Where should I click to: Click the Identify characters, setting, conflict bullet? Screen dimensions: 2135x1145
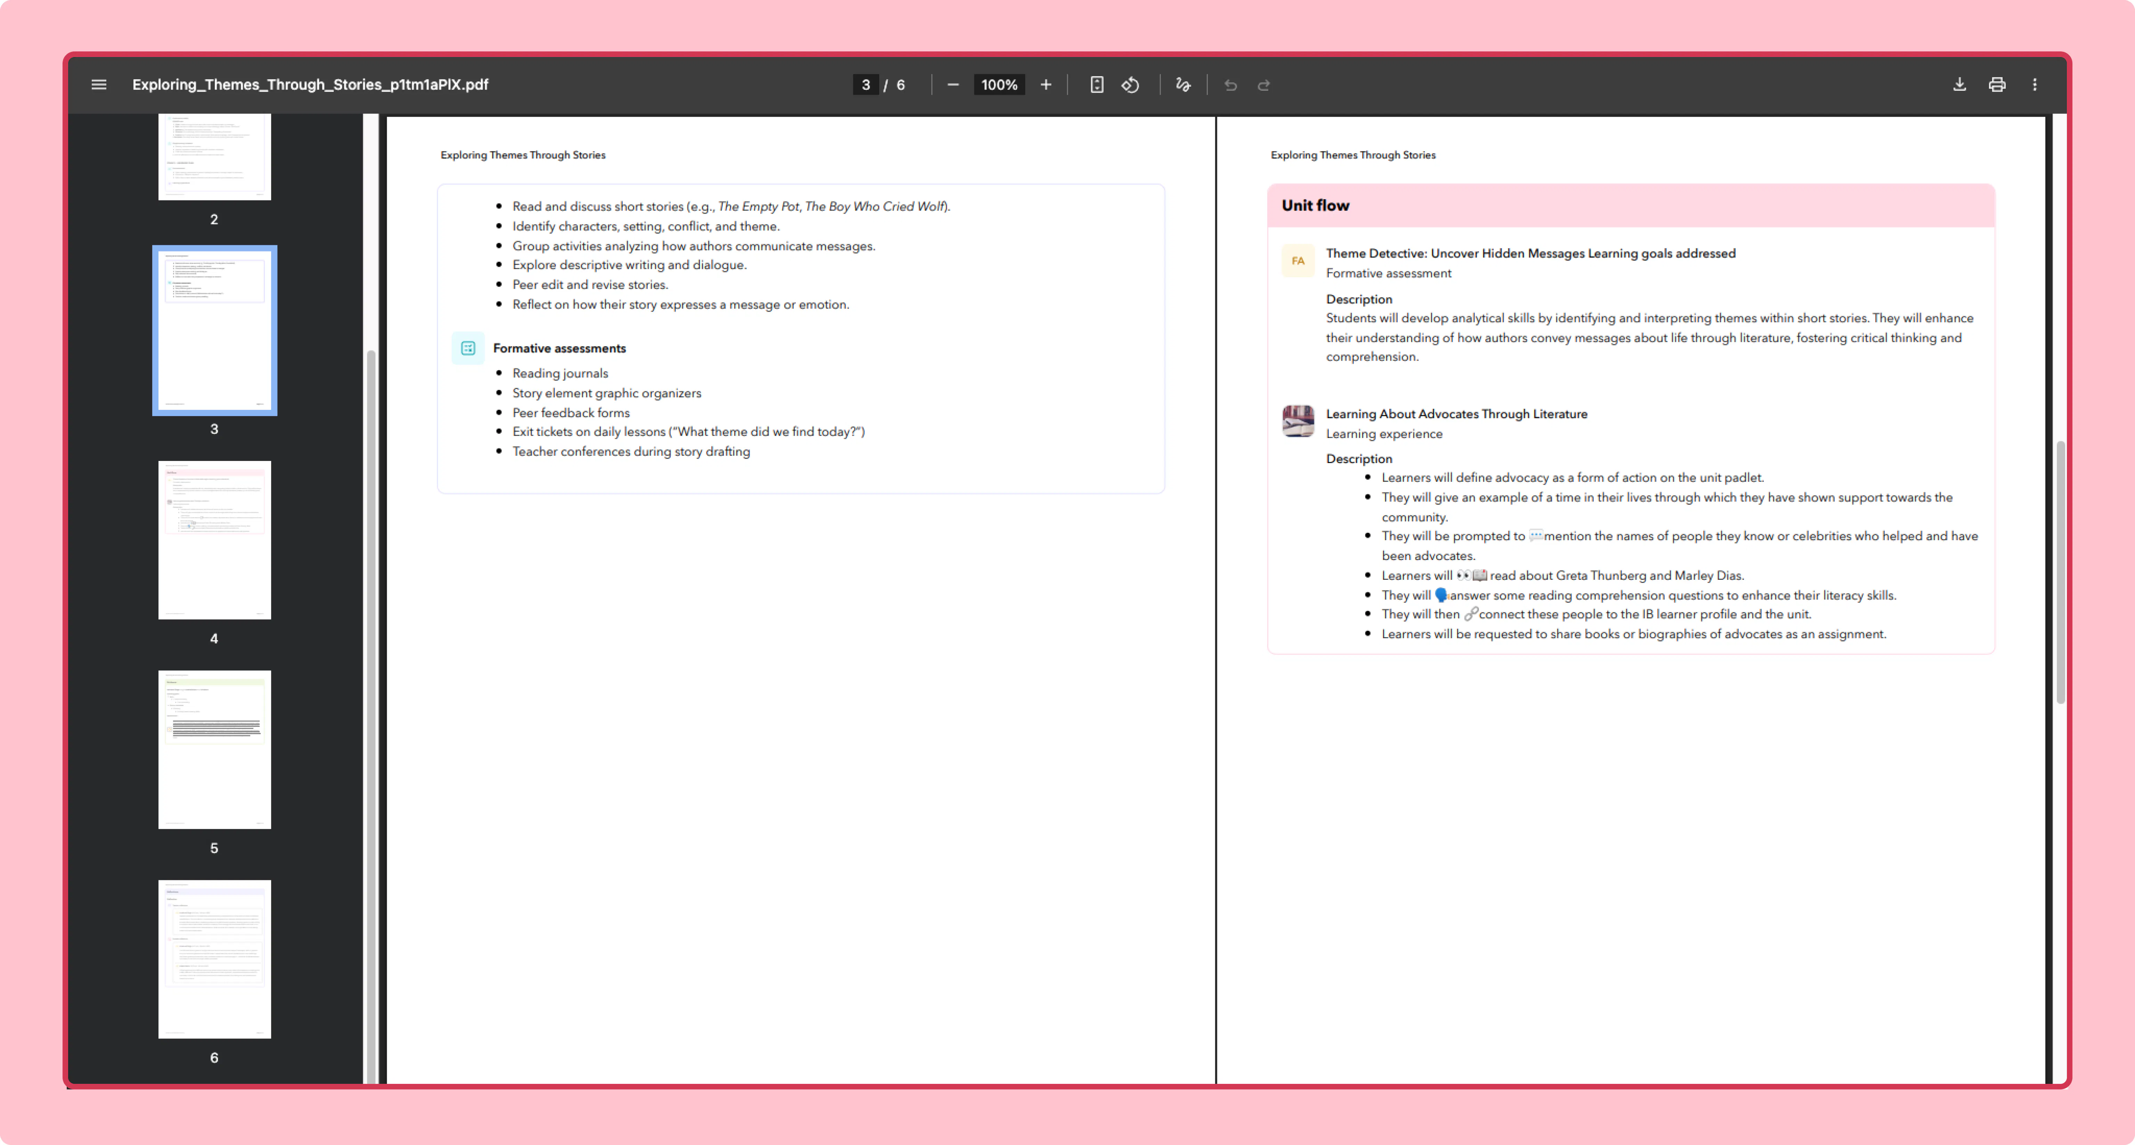pos(646,226)
